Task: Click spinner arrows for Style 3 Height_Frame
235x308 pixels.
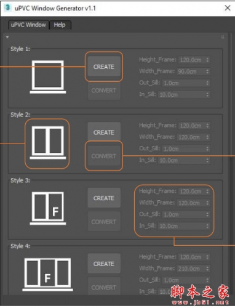Action: (x=207, y=192)
